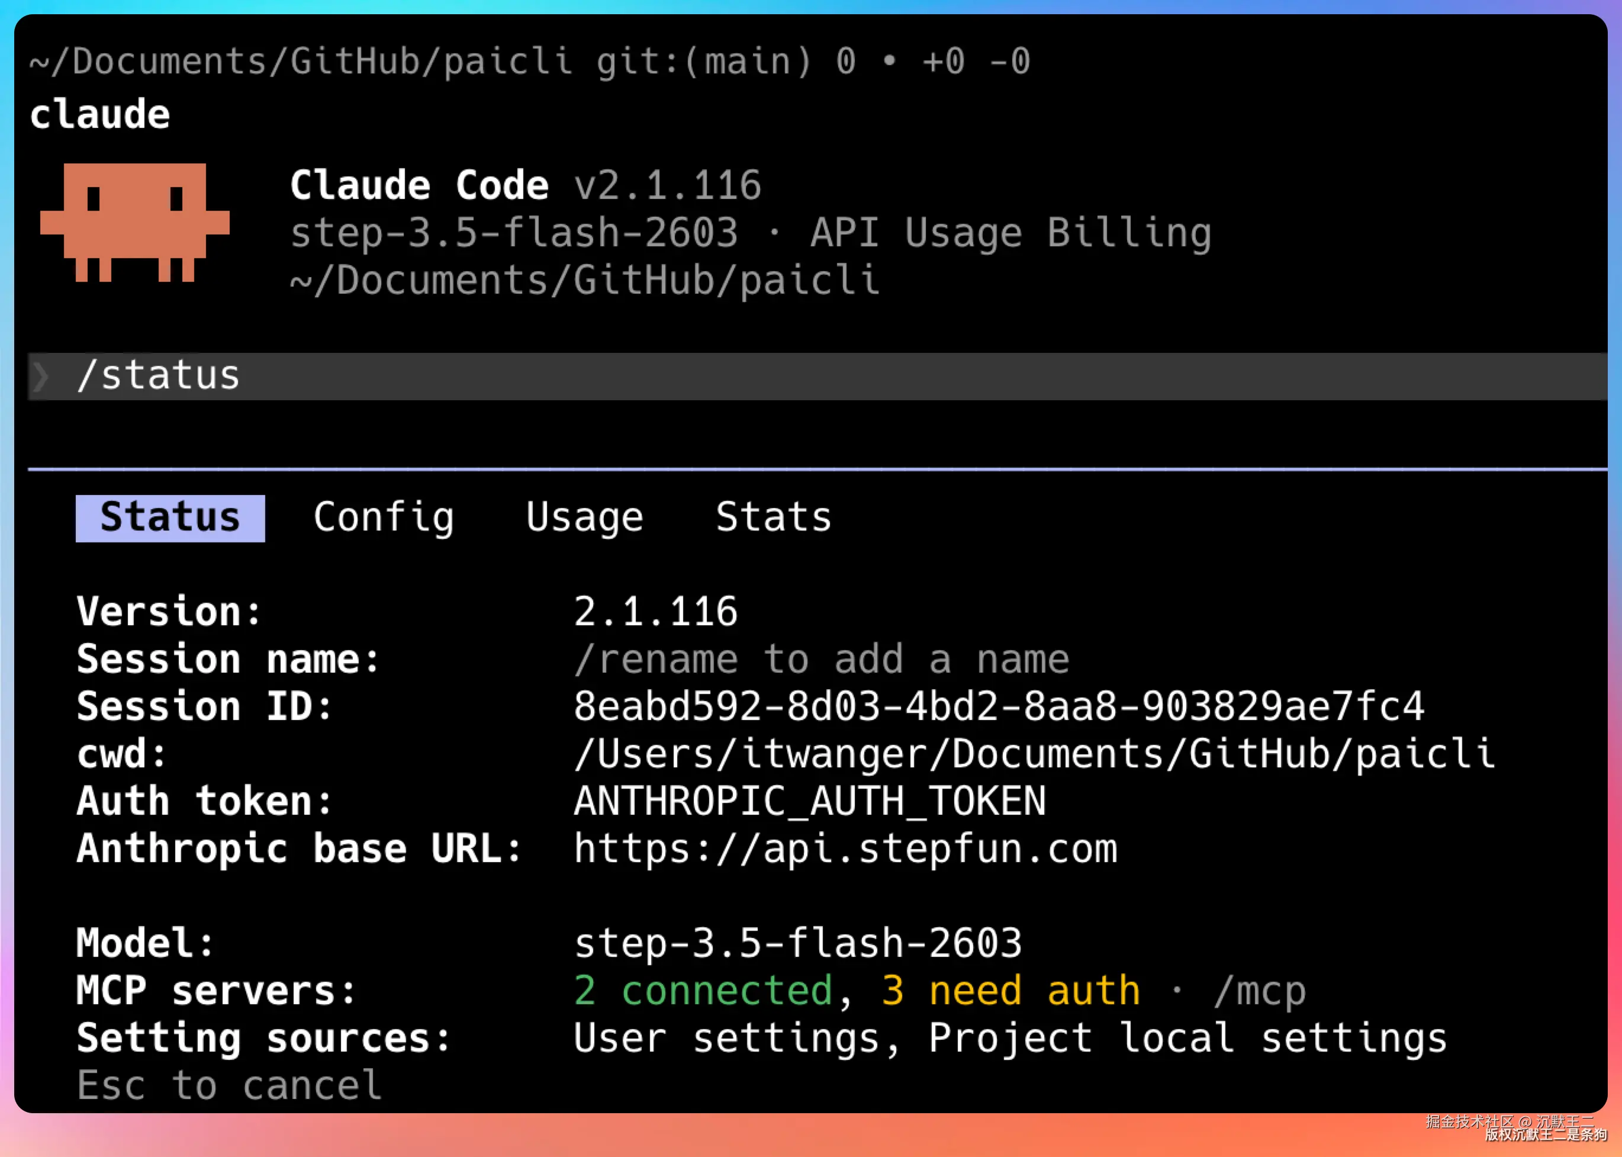Click the 'Claude Code' title text
The height and width of the screenshot is (1157, 1622).
click(x=420, y=186)
